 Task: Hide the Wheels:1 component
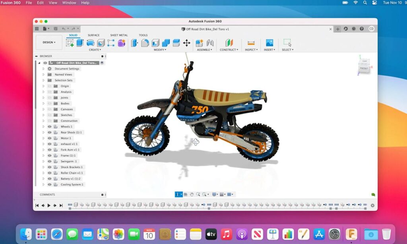click(x=49, y=126)
